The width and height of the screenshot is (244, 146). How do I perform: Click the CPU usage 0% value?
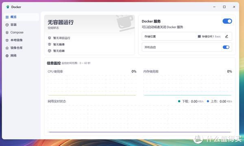click(x=134, y=71)
